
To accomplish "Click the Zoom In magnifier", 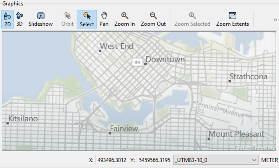I will coord(125,19).
